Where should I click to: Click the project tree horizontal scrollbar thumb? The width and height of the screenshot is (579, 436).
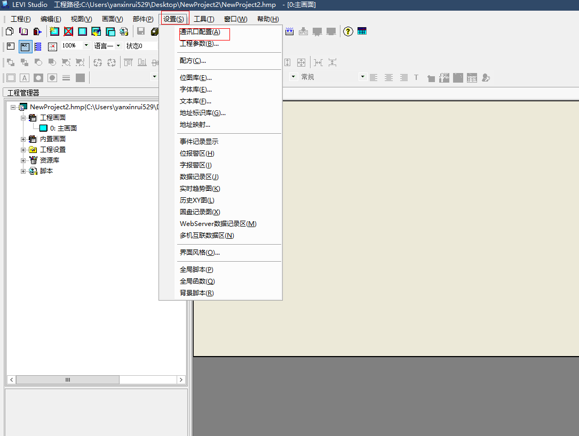coord(68,380)
